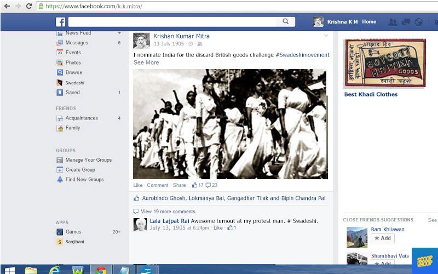Screen dimensions: 438x274
Task: Click the Messages sidebar icon
Action: [x=60, y=43]
